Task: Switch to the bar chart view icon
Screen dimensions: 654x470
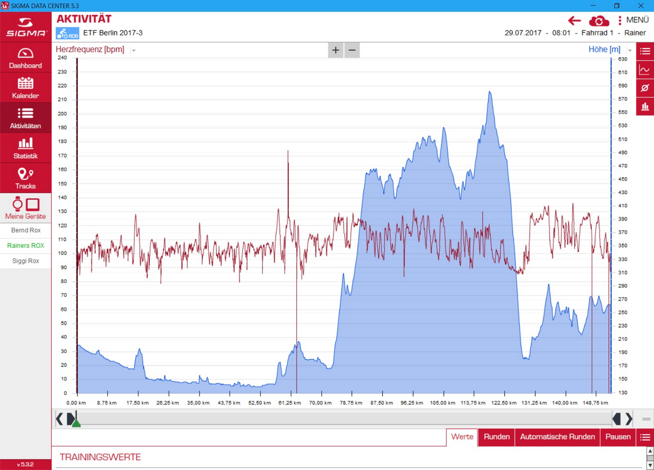Action: tap(645, 106)
